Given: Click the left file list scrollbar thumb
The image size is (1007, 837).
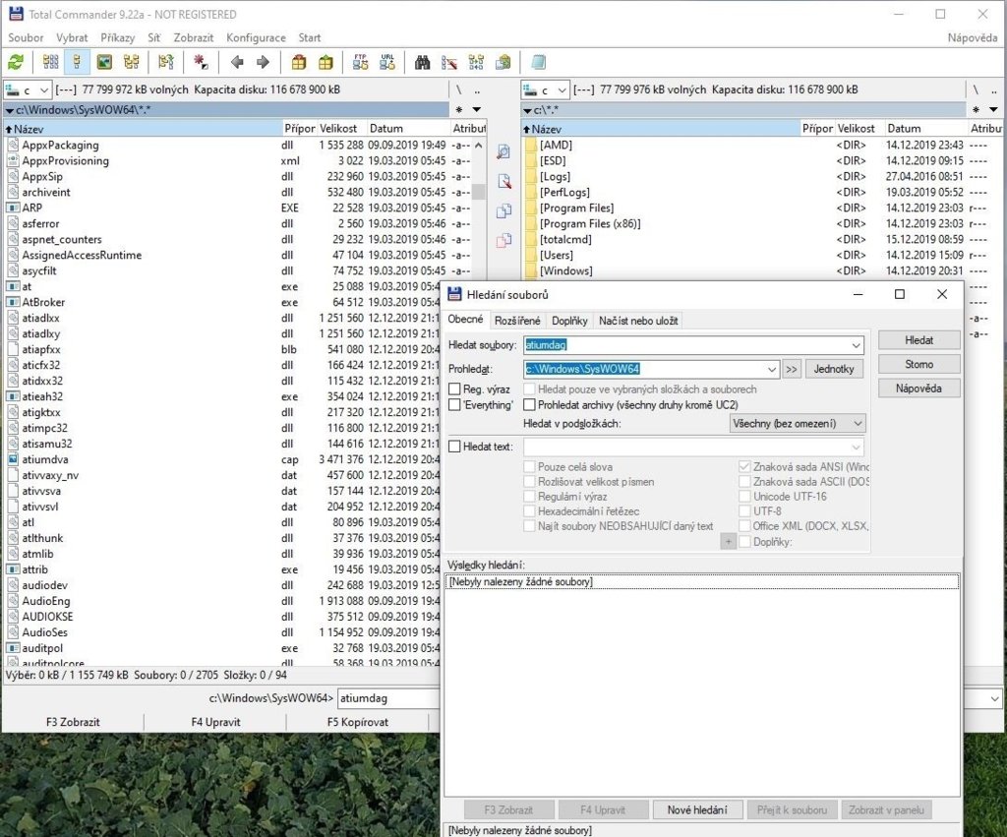Looking at the screenshot, I should click(x=479, y=192).
